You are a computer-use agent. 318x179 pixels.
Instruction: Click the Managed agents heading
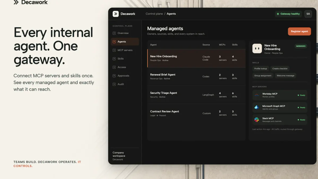(x=165, y=29)
